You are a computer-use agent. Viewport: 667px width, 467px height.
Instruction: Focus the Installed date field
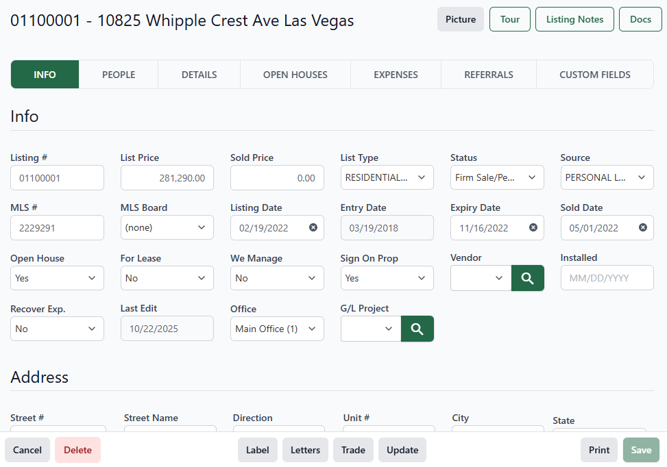click(x=607, y=278)
